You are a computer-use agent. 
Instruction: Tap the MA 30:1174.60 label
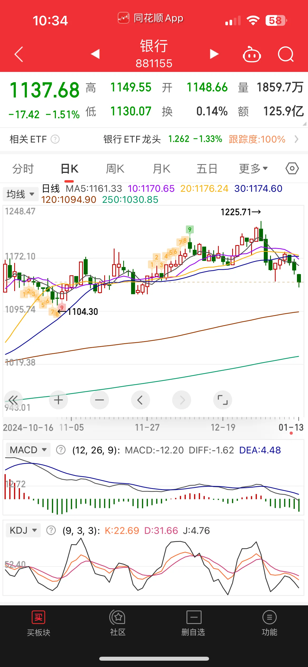[258, 189]
